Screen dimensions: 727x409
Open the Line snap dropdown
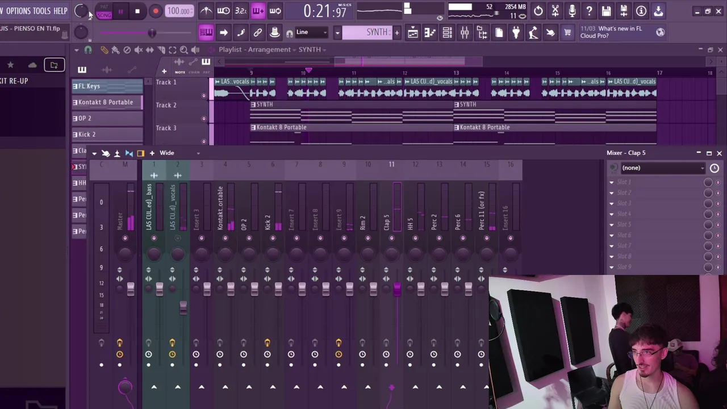pyautogui.click(x=311, y=32)
